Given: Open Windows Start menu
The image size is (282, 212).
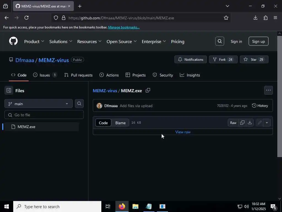Looking at the screenshot, I should click(7, 206).
